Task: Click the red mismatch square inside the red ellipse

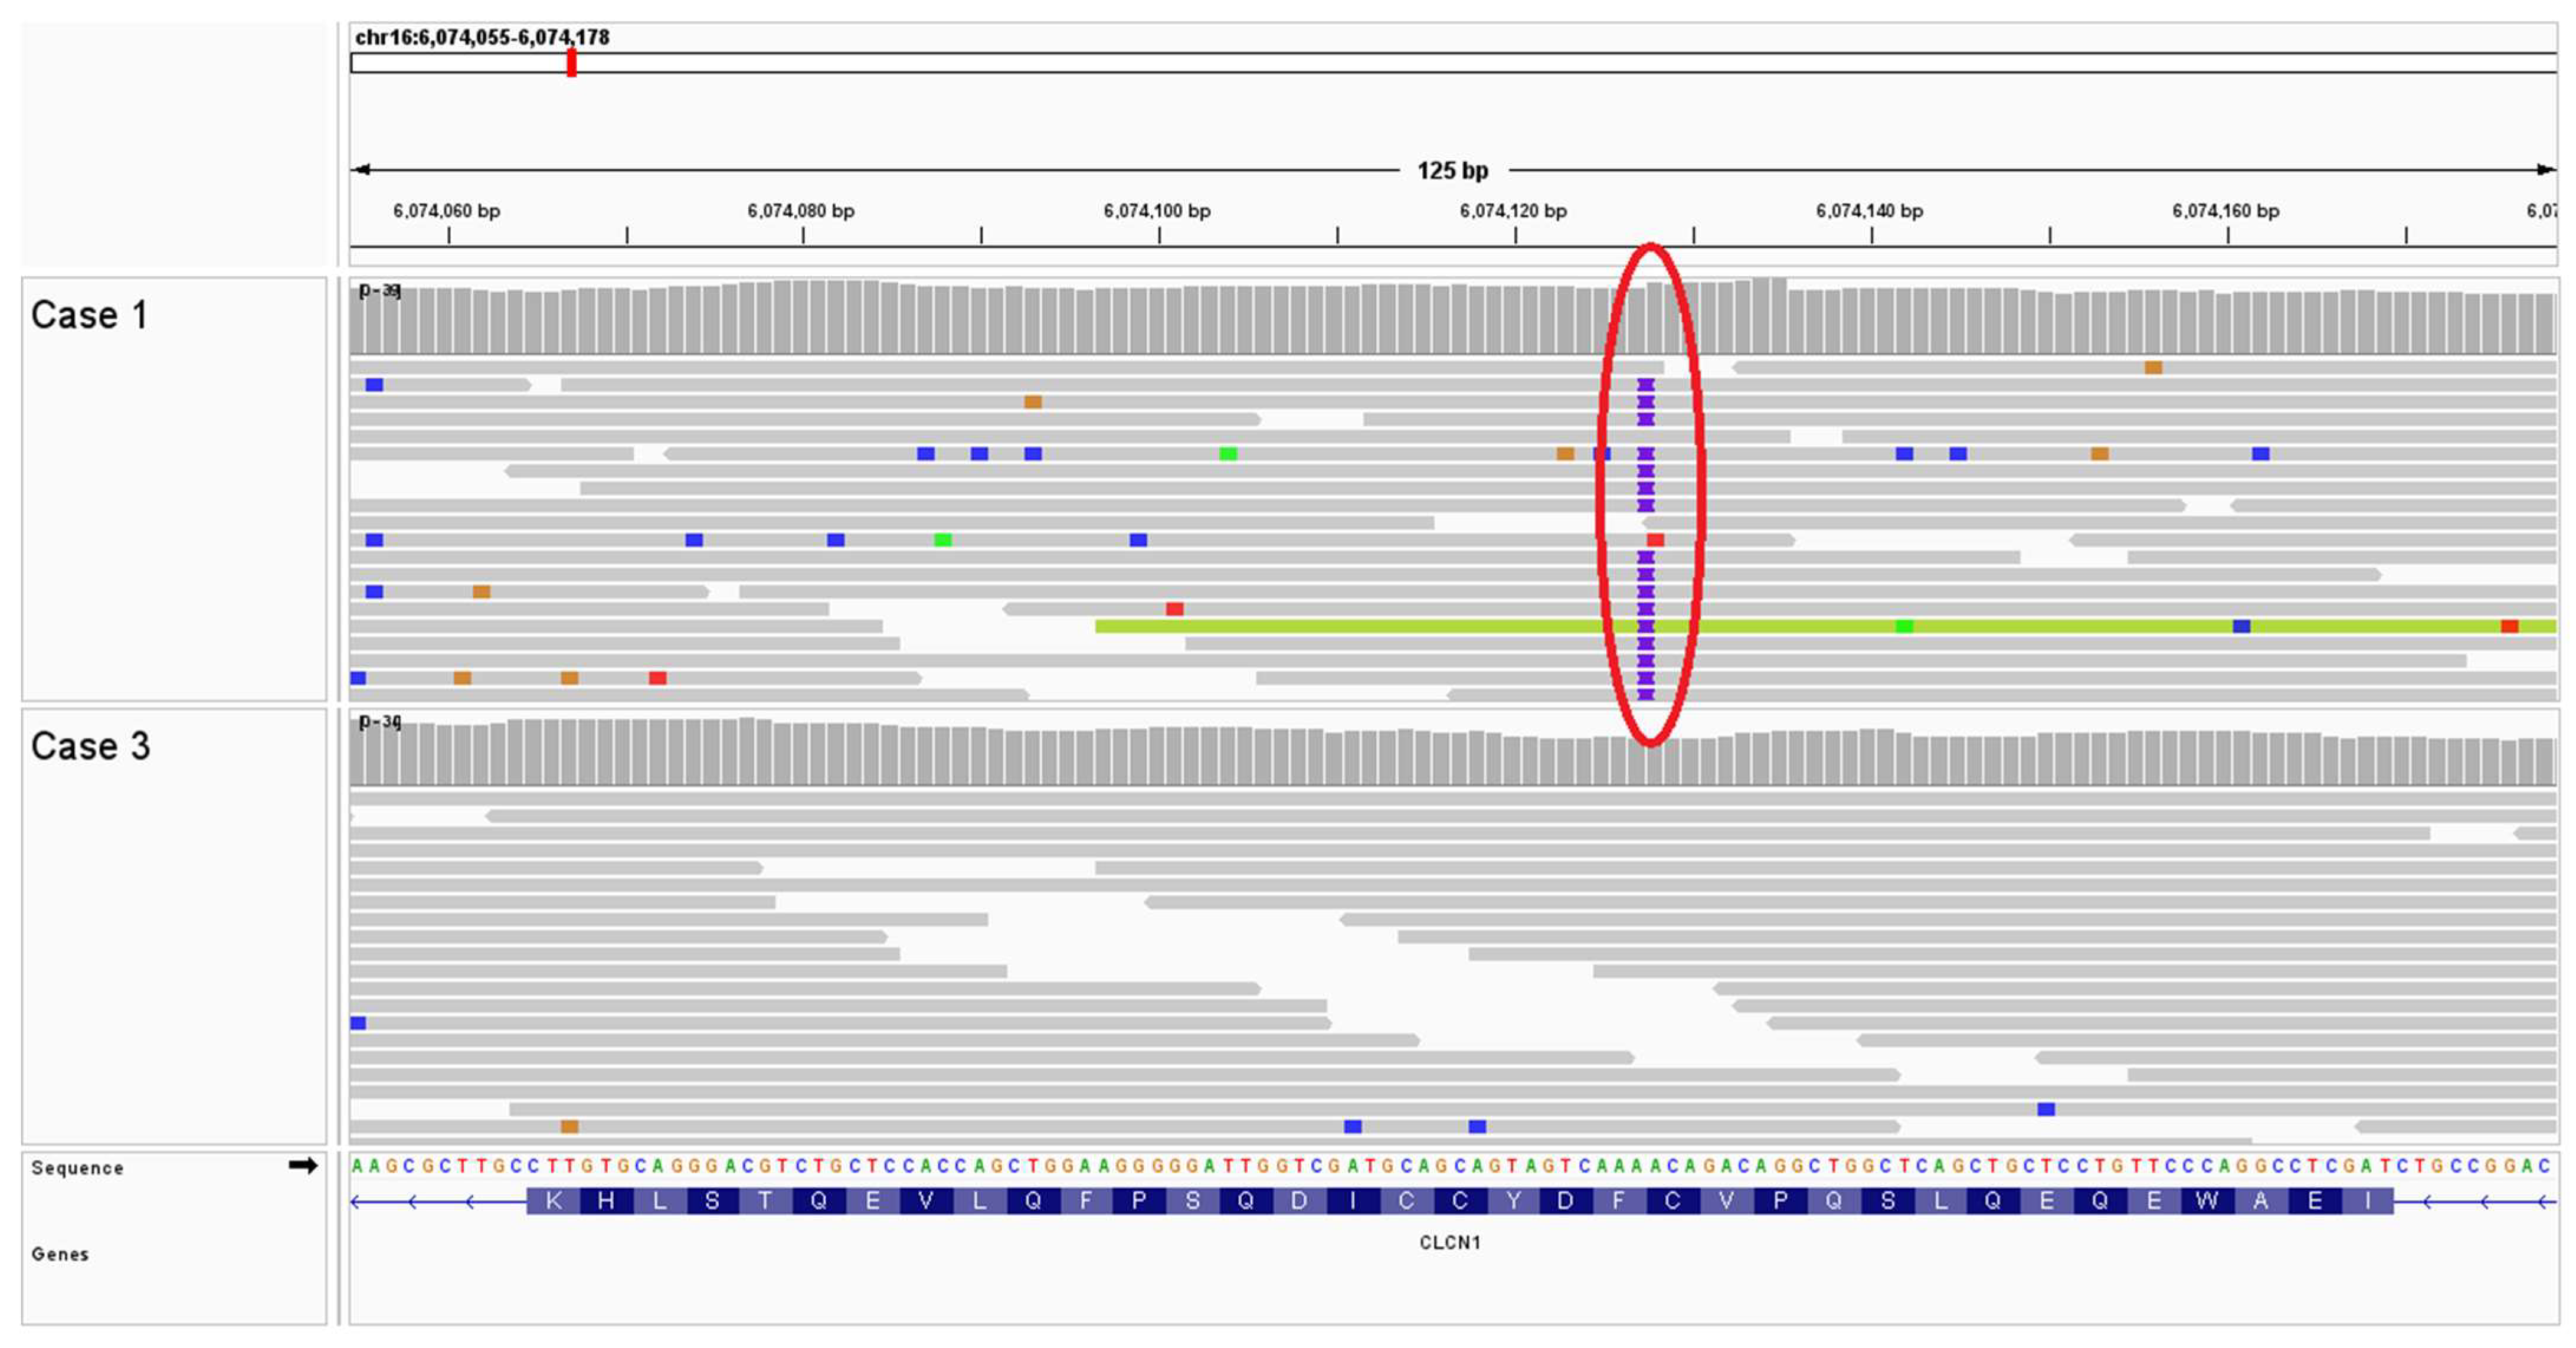Action: point(1656,540)
